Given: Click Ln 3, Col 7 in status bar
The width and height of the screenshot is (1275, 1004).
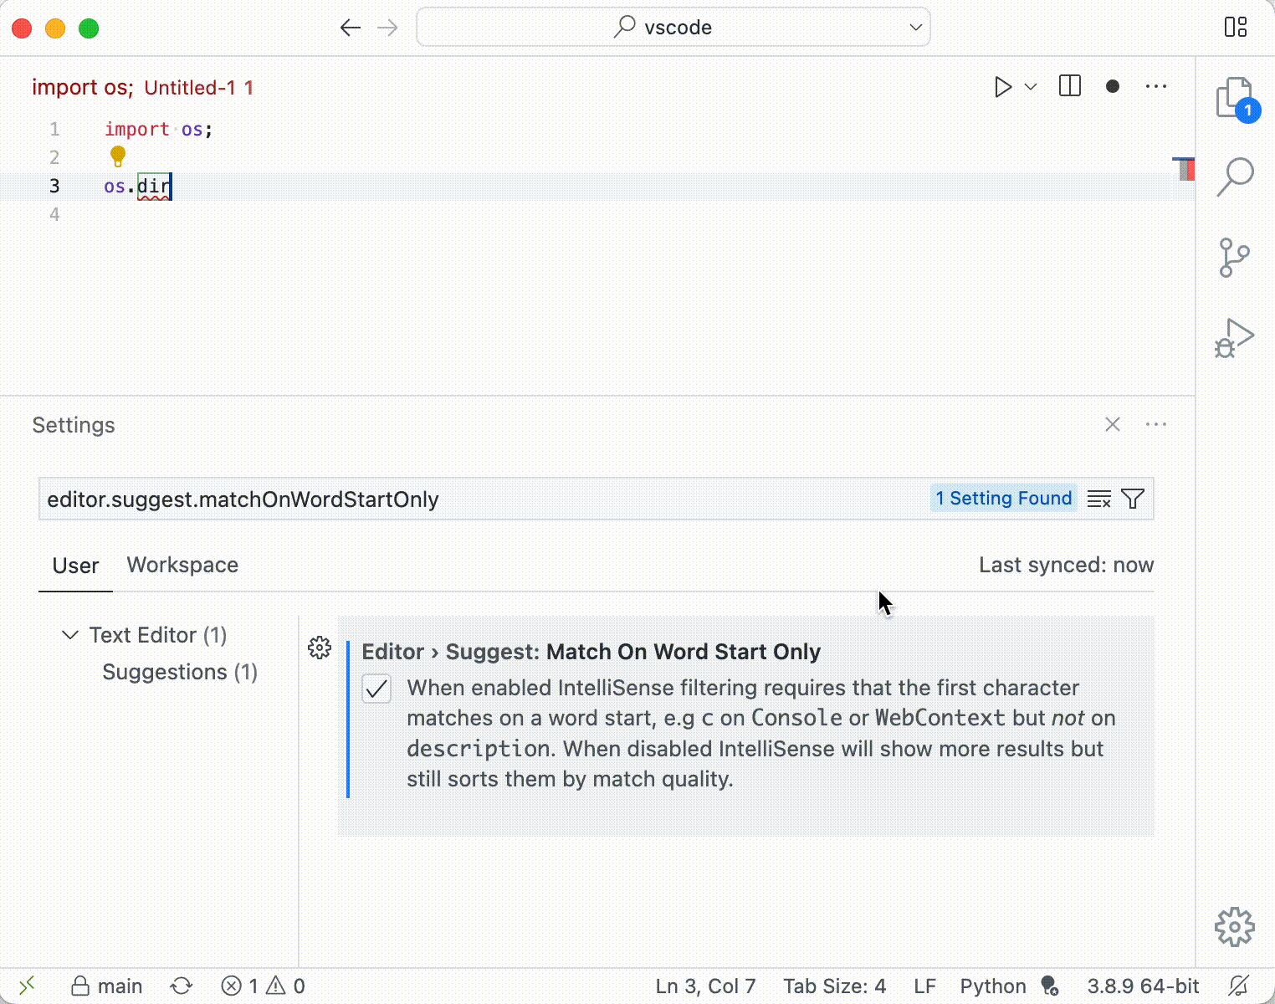Looking at the screenshot, I should click(x=705, y=986).
